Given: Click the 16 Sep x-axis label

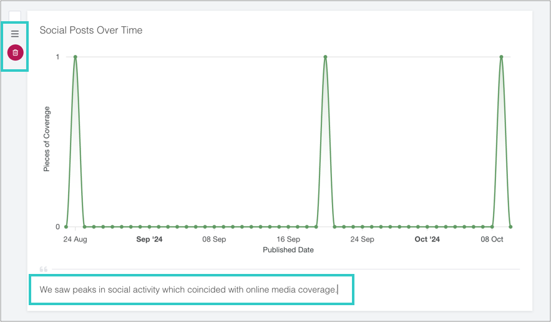Looking at the screenshot, I should tap(288, 240).
